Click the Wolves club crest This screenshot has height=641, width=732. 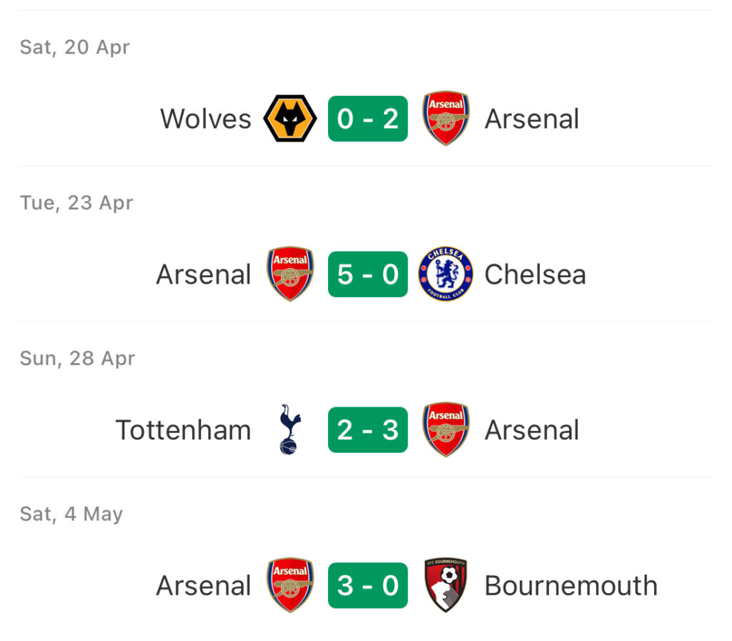point(290,119)
